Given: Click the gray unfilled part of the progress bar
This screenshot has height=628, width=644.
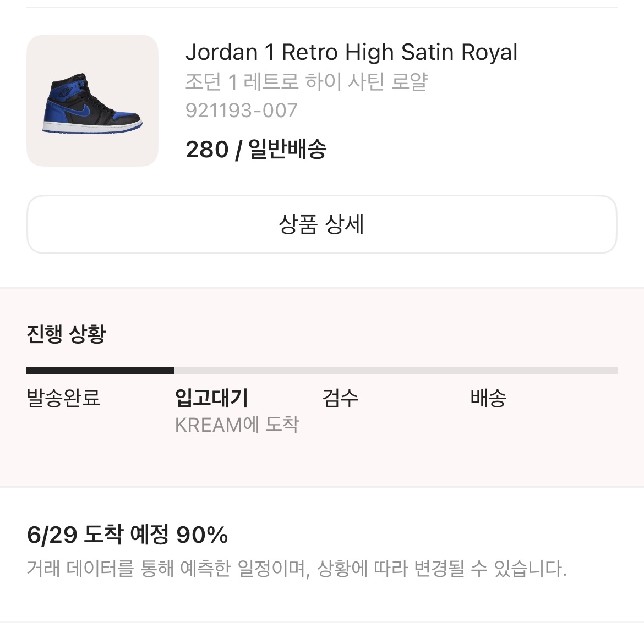Looking at the screenshot, I should (395, 371).
